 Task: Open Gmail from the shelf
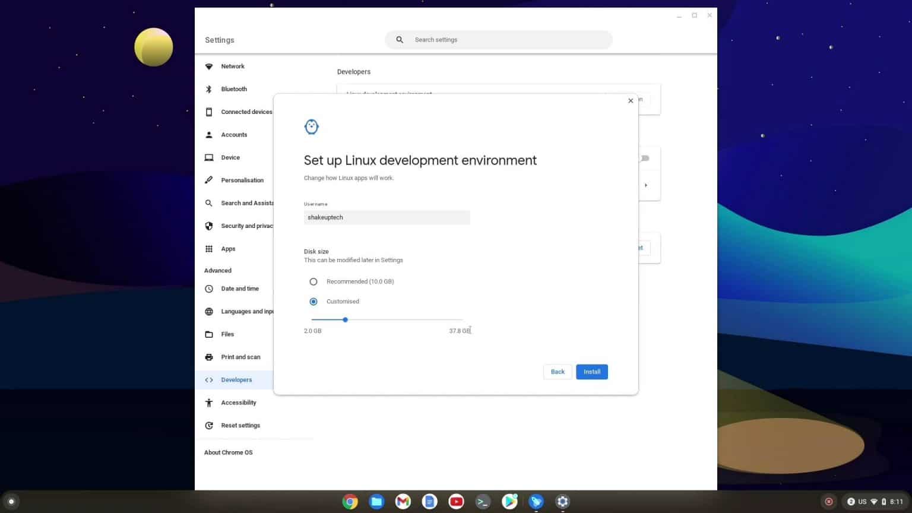pyautogui.click(x=403, y=501)
